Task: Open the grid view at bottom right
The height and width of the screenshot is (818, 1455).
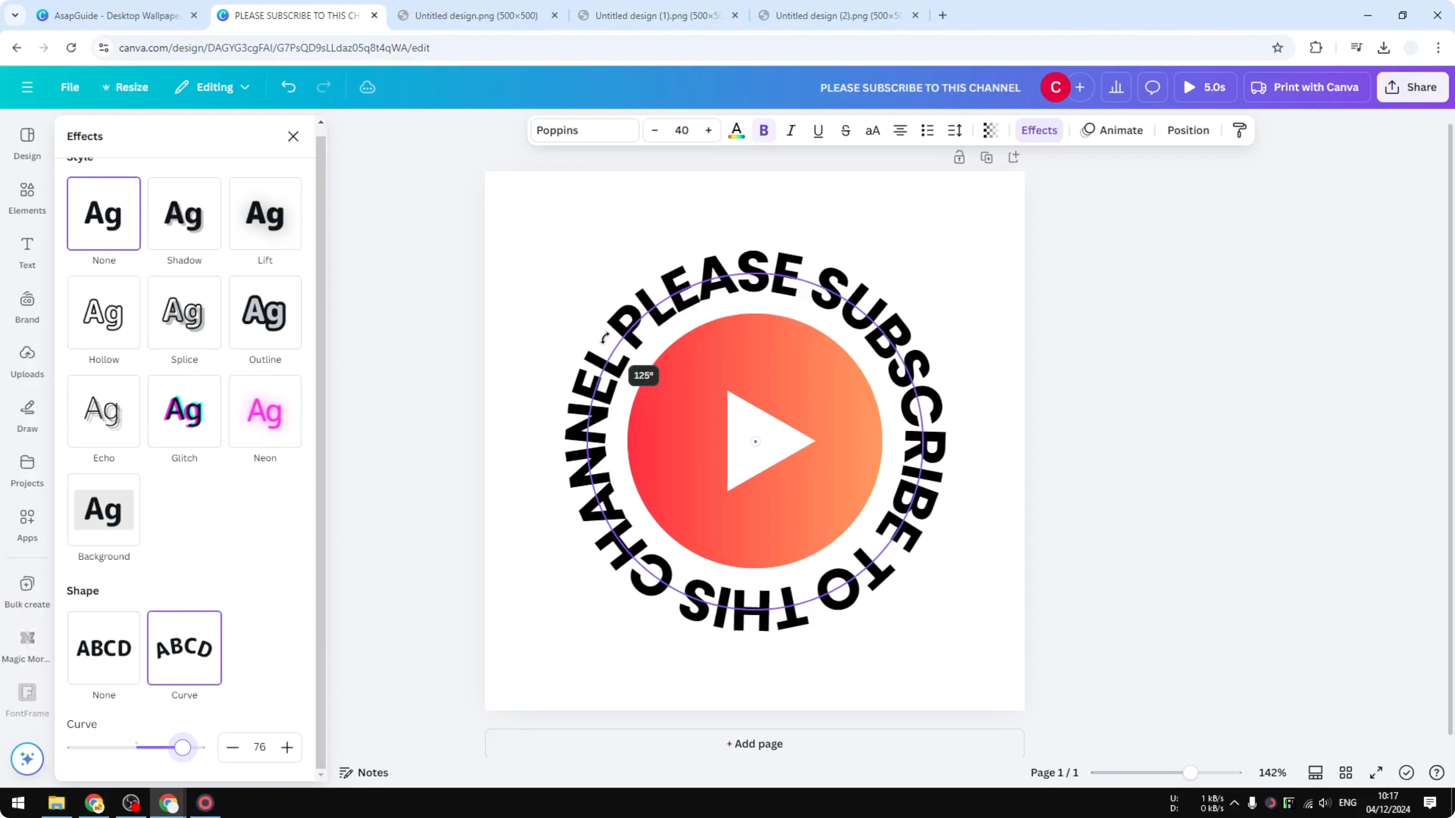Action: (1345, 772)
